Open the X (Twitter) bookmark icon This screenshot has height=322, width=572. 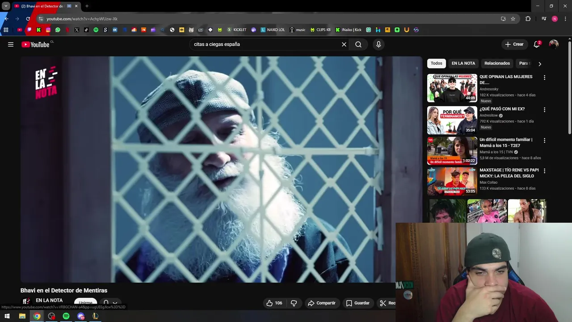tap(77, 30)
